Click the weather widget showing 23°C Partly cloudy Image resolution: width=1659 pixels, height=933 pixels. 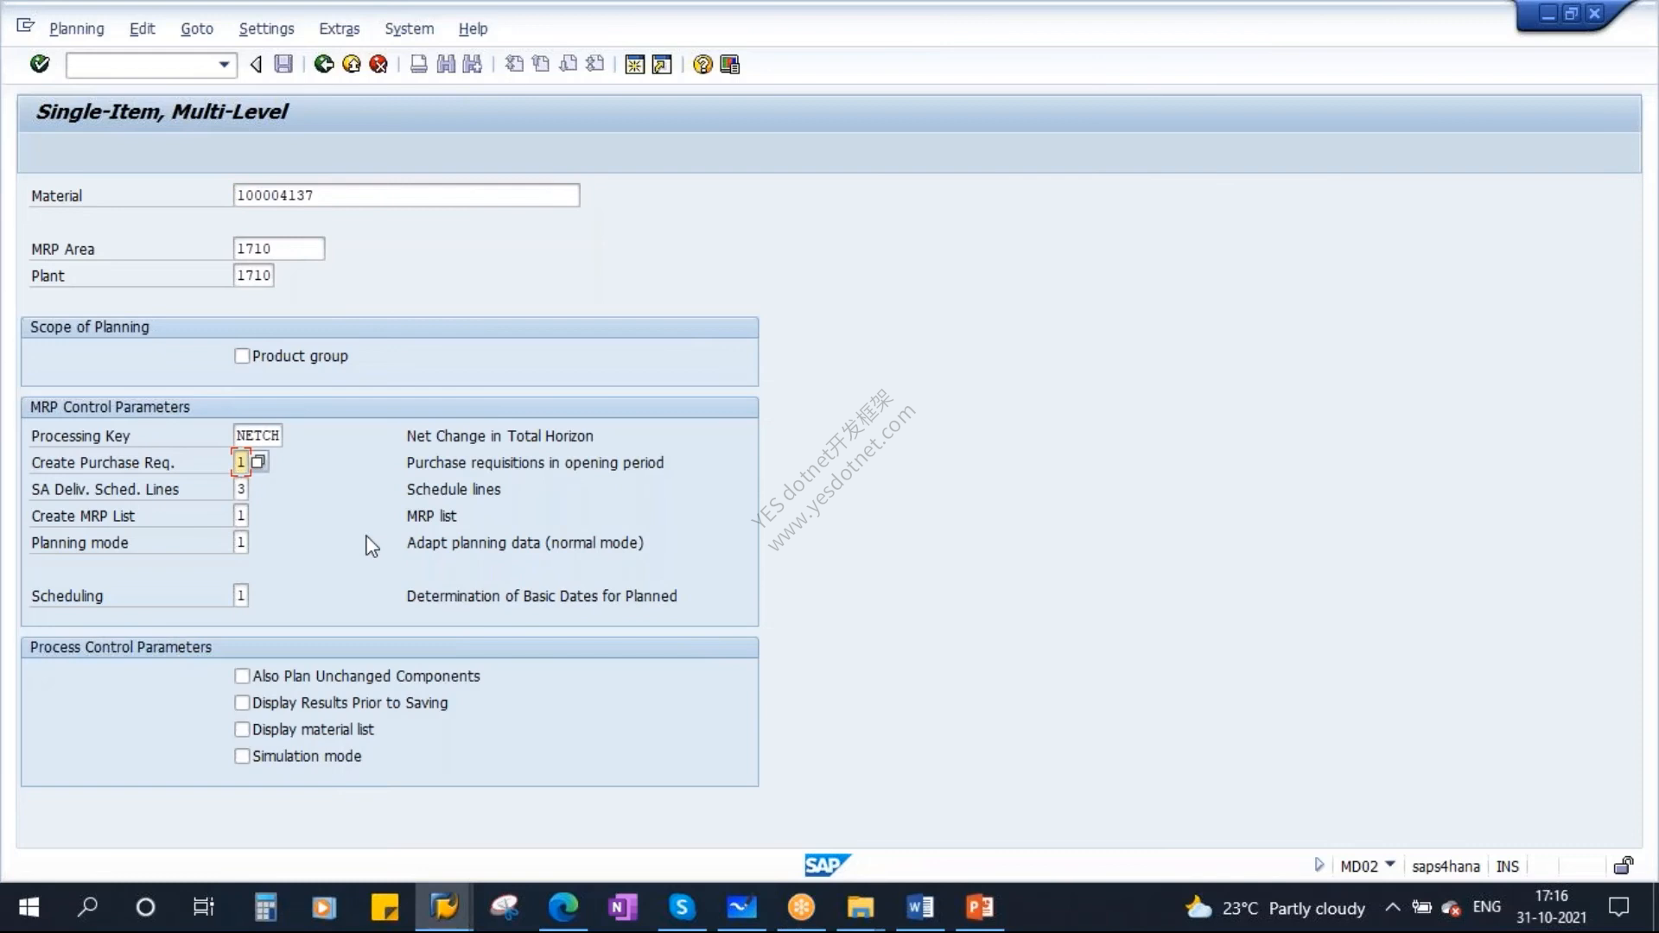tap(1275, 908)
